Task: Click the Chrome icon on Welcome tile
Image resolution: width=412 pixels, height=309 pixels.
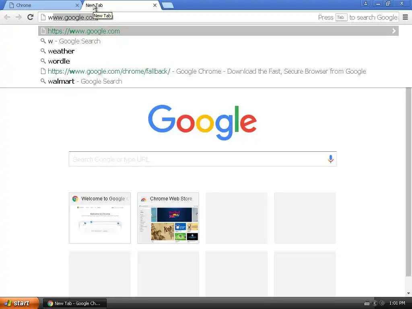Action: coord(75,199)
